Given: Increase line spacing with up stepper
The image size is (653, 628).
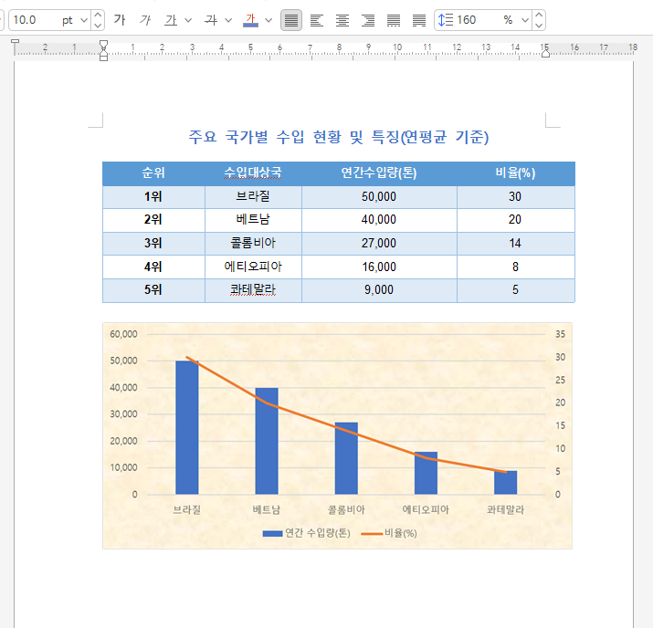Looking at the screenshot, I should (x=539, y=15).
